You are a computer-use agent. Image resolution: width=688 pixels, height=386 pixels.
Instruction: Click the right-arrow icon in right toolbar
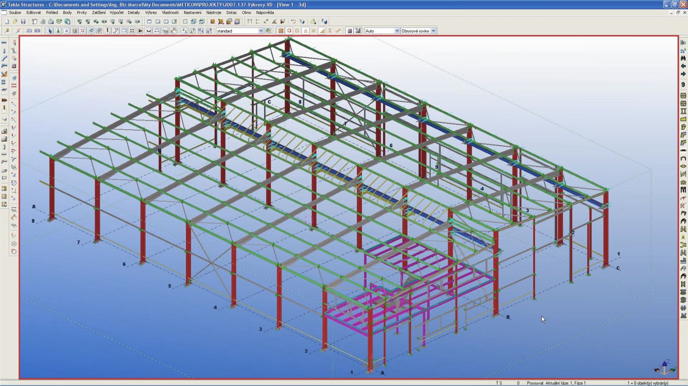coord(683,74)
